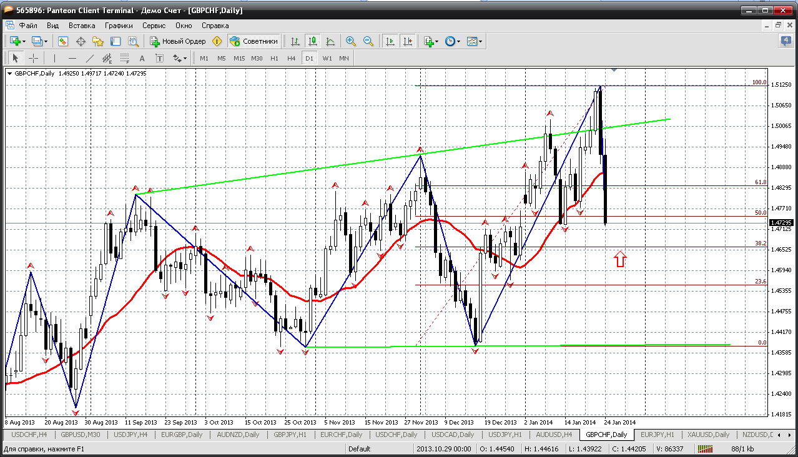Click the triangle beside GBPCHF,Daily chart title
Screen dimensions: 798x457
click(x=10, y=74)
